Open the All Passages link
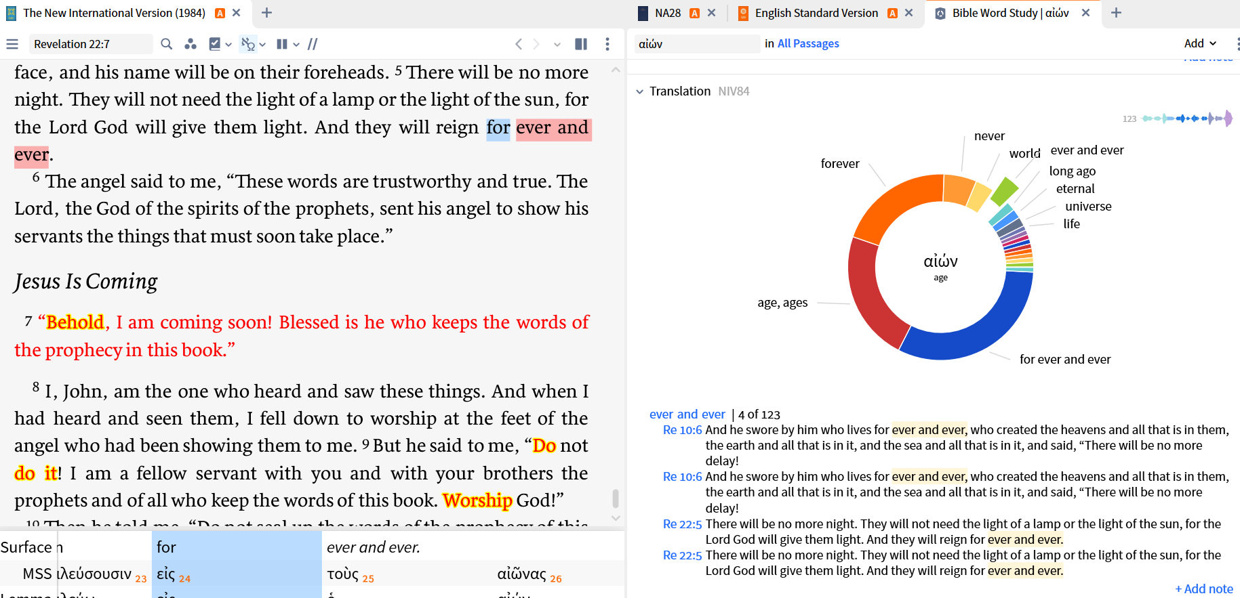 pos(808,44)
